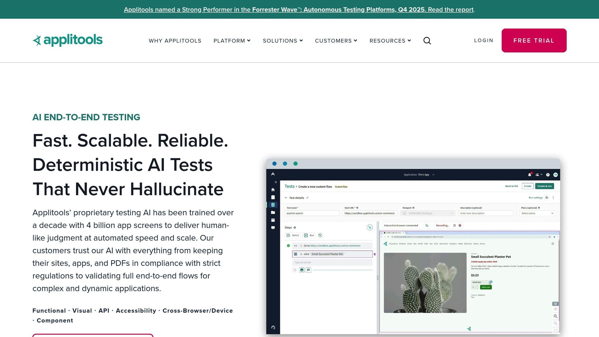599x337 pixels.
Task: Open the Why Applitools menu item
Action: [x=175, y=41]
